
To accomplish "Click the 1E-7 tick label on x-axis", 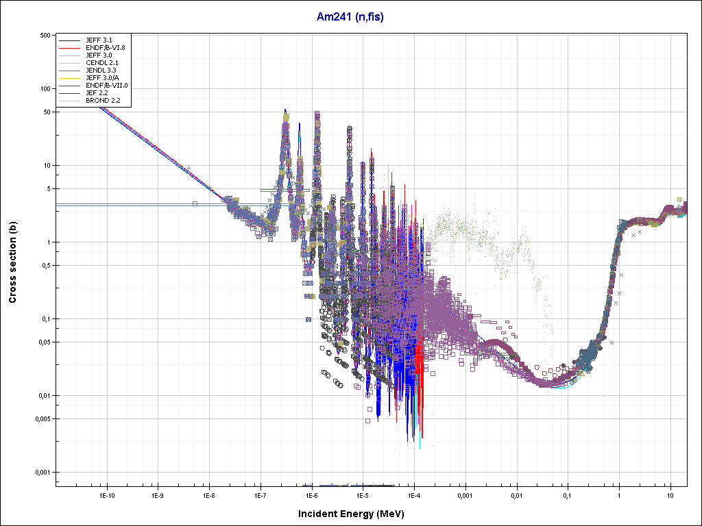I will tap(260, 494).
